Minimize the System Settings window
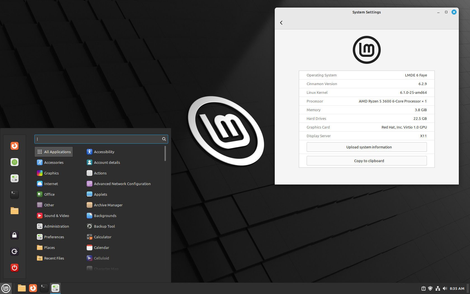Viewport: 470px width, 294px height. point(438,12)
